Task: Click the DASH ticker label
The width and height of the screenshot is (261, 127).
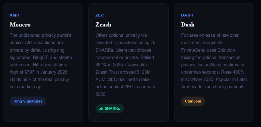Action: 187,15
